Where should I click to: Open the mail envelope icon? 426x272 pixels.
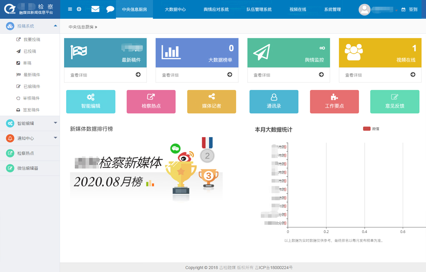tap(95, 9)
